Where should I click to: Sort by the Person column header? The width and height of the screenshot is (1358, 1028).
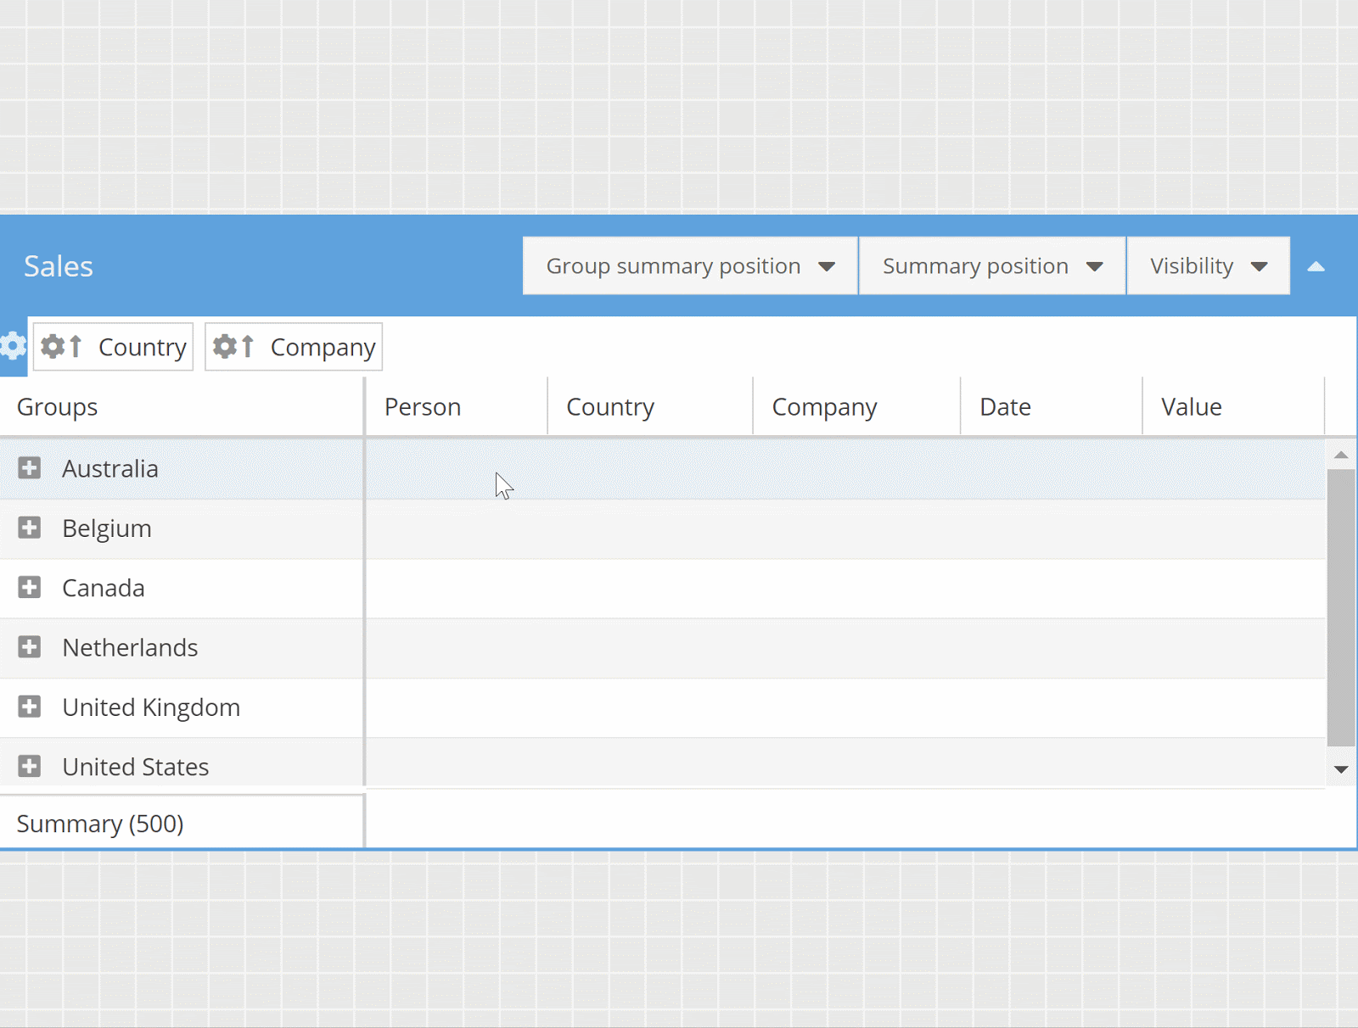(x=457, y=406)
